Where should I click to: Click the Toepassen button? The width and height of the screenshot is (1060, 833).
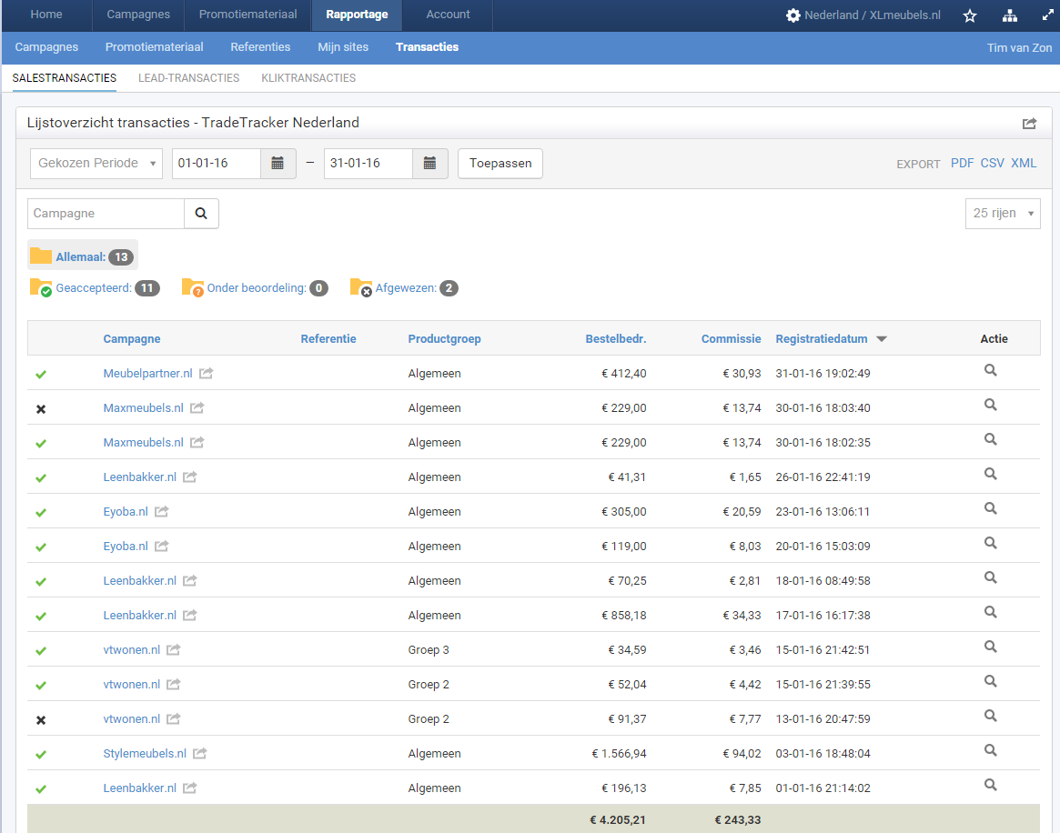[x=500, y=164]
